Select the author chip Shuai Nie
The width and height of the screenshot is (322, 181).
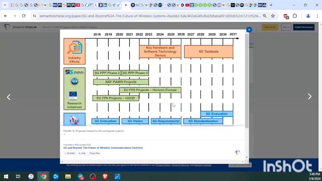pos(94,153)
